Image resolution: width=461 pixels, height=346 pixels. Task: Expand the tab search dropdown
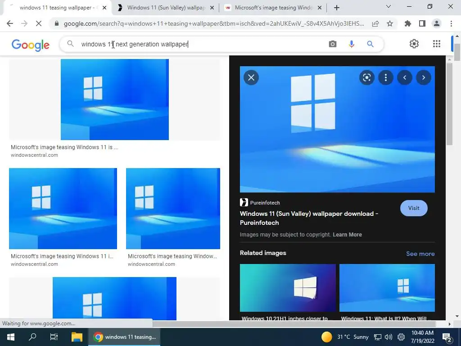[x=389, y=6]
